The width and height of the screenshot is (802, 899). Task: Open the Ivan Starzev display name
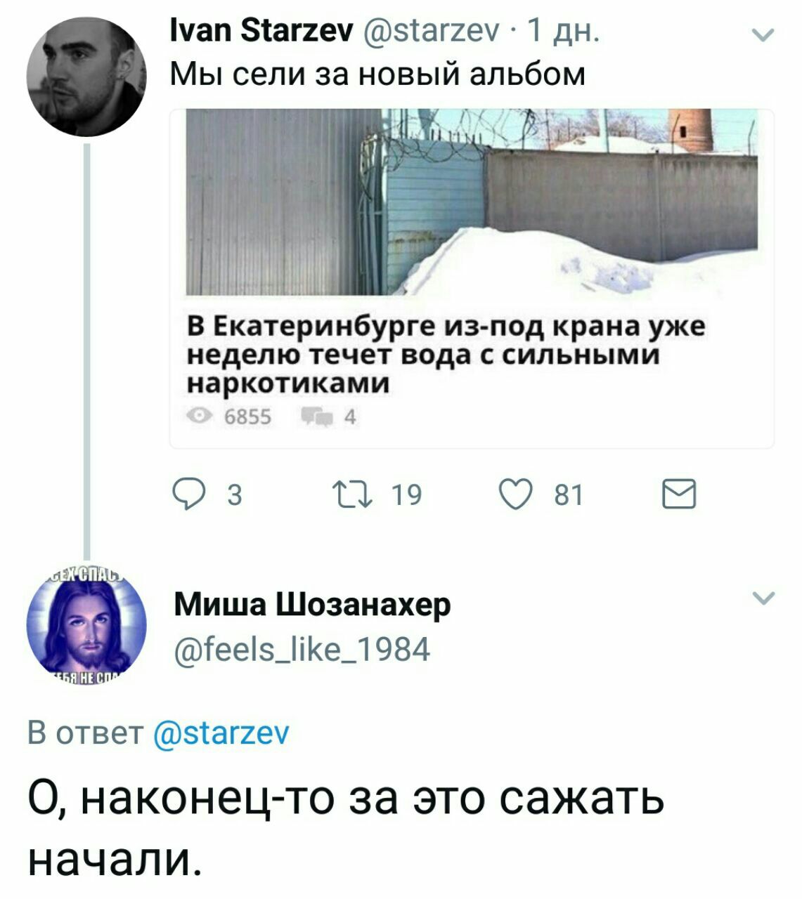click(262, 30)
